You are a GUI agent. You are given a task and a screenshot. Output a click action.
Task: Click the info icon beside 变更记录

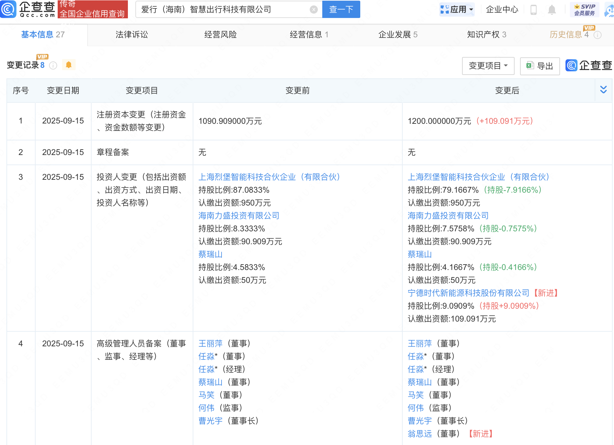pyautogui.click(x=53, y=65)
